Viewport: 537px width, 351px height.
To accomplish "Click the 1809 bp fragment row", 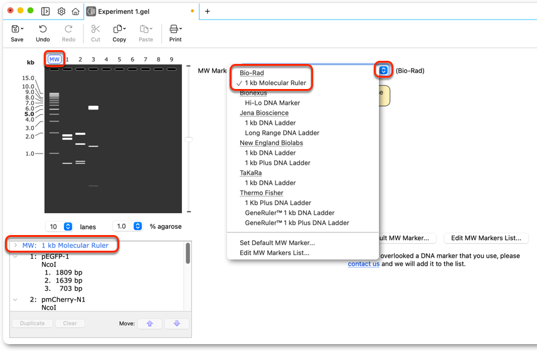I will tap(64, 273).
